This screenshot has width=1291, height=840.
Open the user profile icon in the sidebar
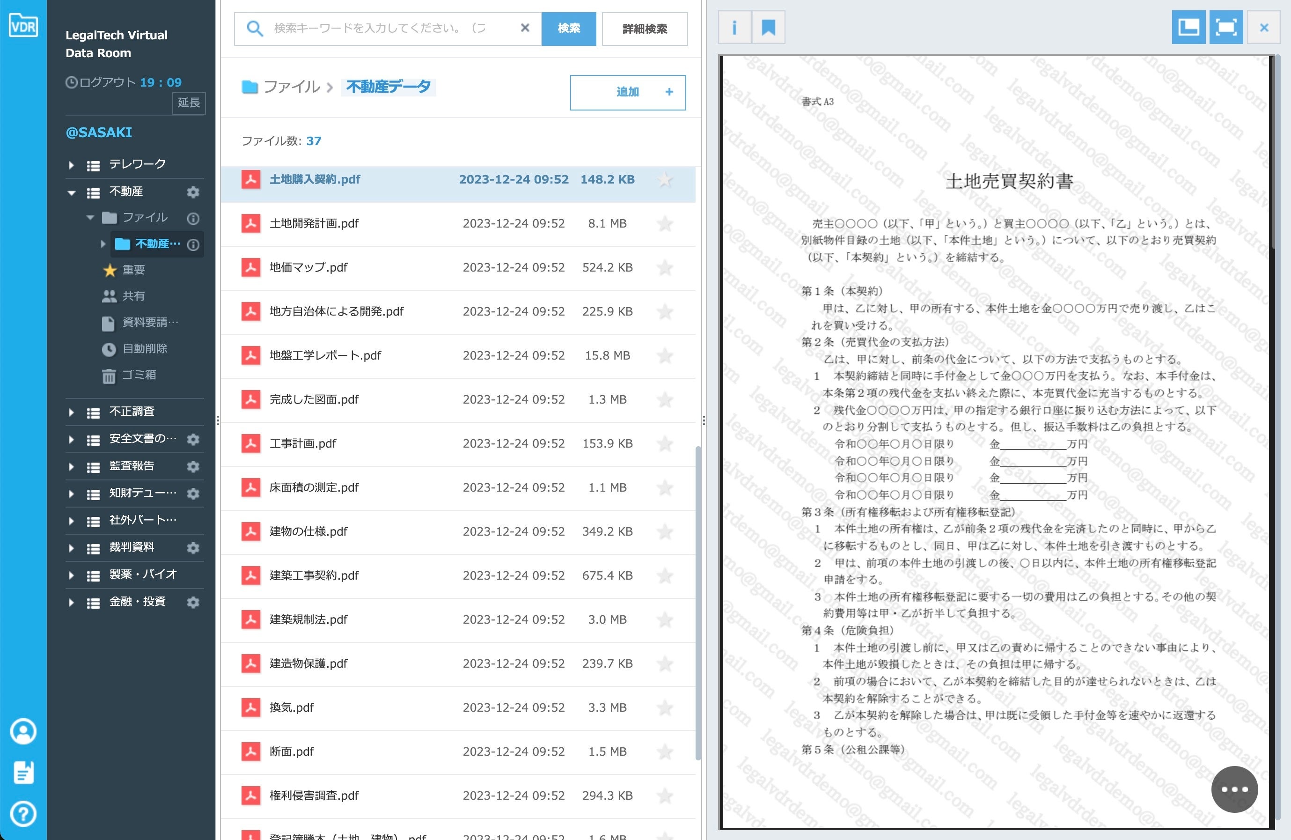(x=23, y=731)
